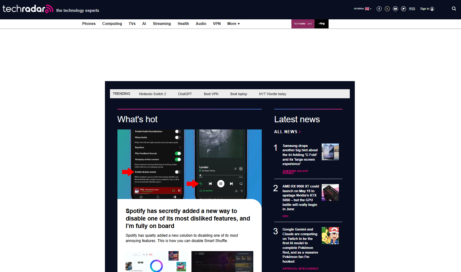Click the Pokémon Ash and Pikachu thumbnail
461x272 pixels.
[330, 236]
